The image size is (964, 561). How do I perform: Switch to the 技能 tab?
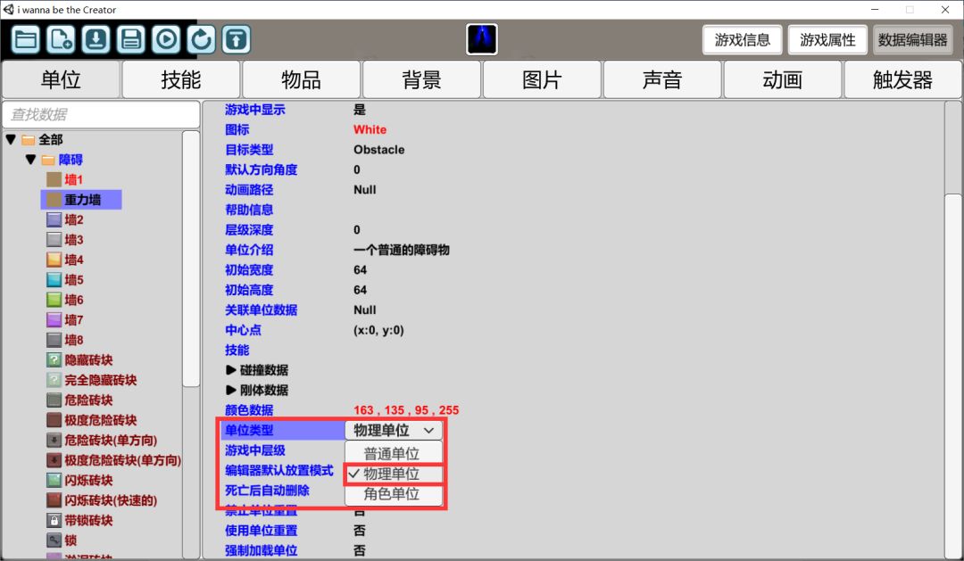[181, 79]
